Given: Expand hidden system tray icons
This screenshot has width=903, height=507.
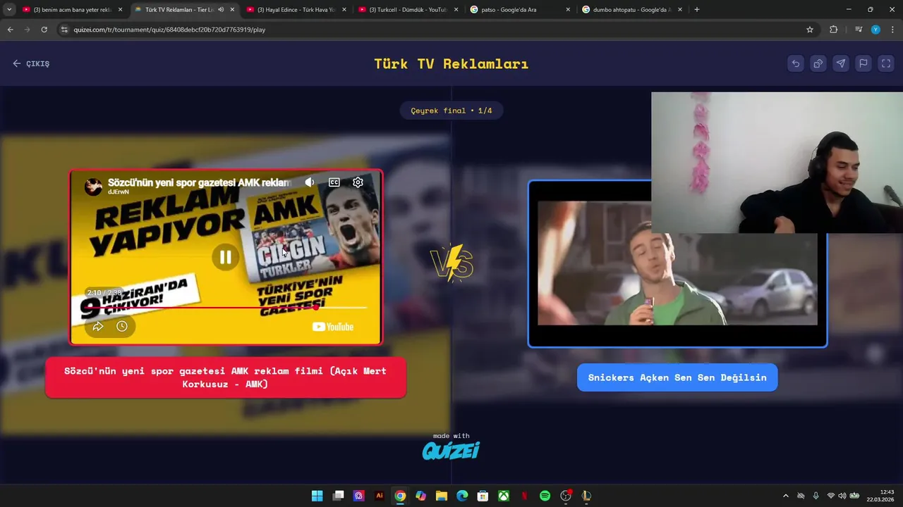Looking at the screenshot, I should coord(786,496).
